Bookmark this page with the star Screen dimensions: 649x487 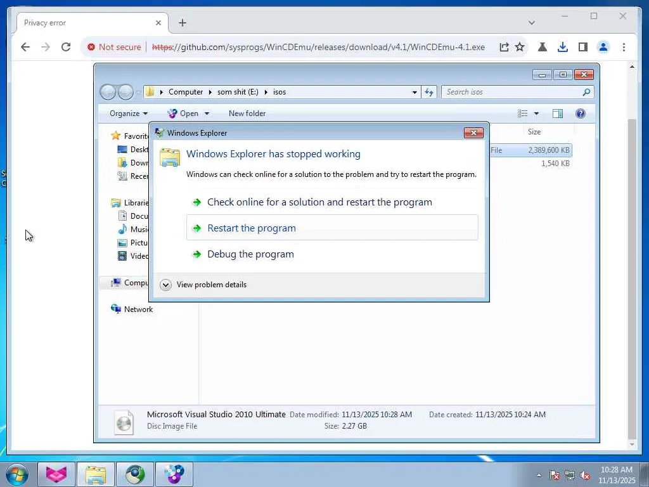pos(520,47)
